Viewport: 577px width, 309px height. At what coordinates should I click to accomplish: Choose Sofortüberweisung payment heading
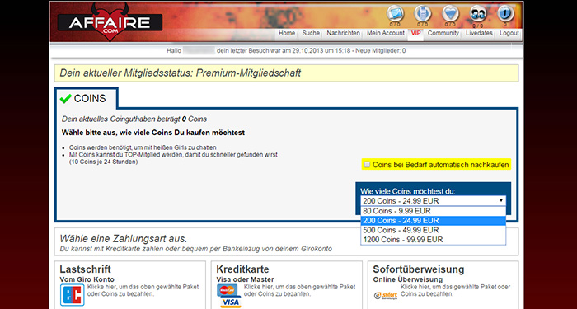[419, 269]
